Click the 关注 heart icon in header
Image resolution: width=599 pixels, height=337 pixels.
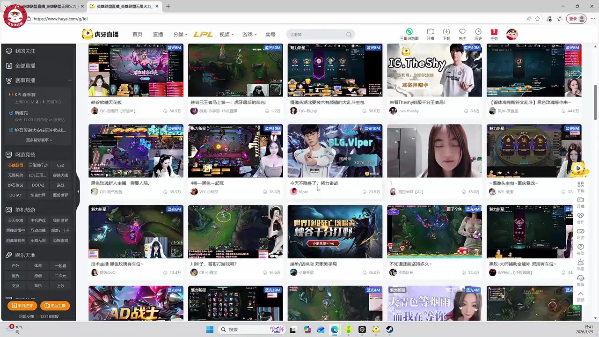[x=462, y=32]
